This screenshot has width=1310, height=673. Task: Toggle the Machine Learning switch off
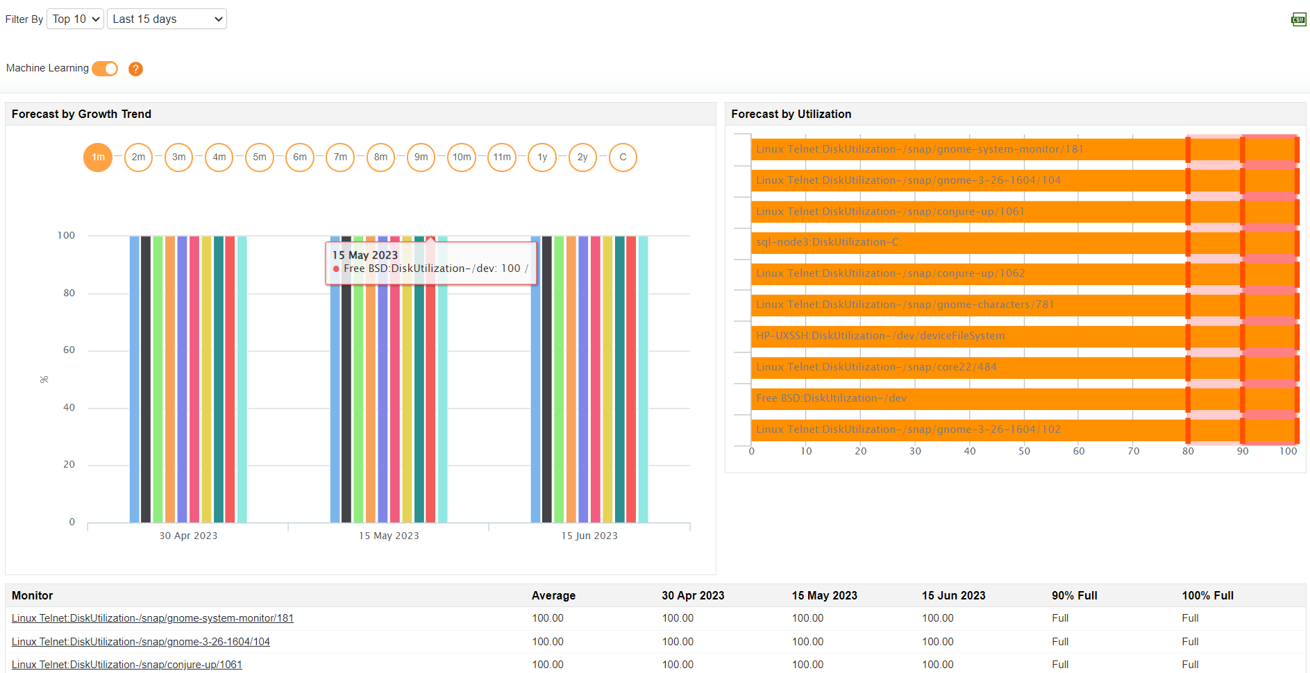104,69
